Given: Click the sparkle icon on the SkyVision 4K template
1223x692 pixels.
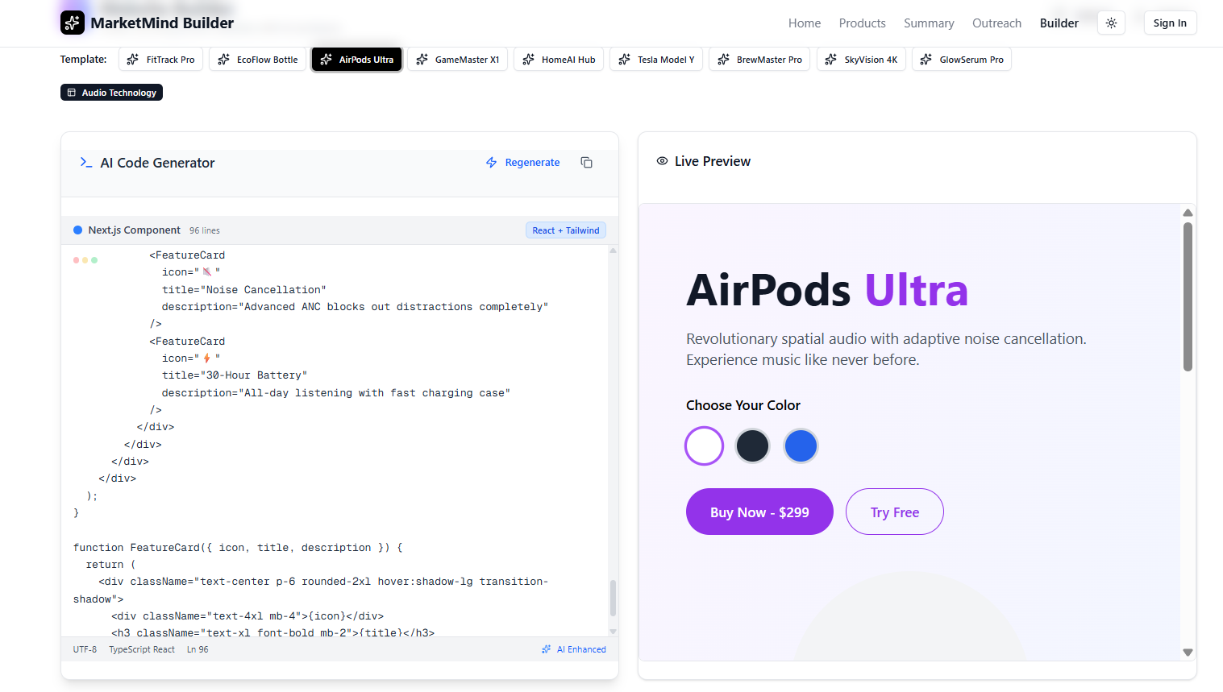Looking at the screenshot, I should pyautogui.click(x=831, y=60).
